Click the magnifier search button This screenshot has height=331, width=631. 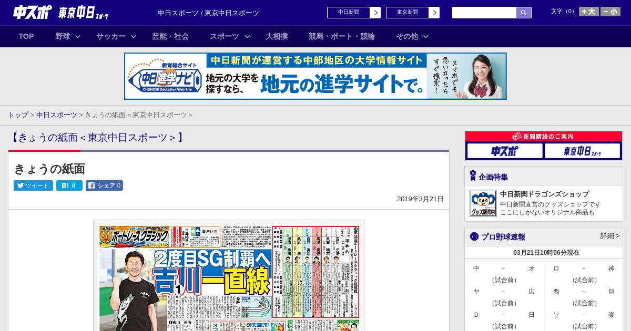(524, 13)
